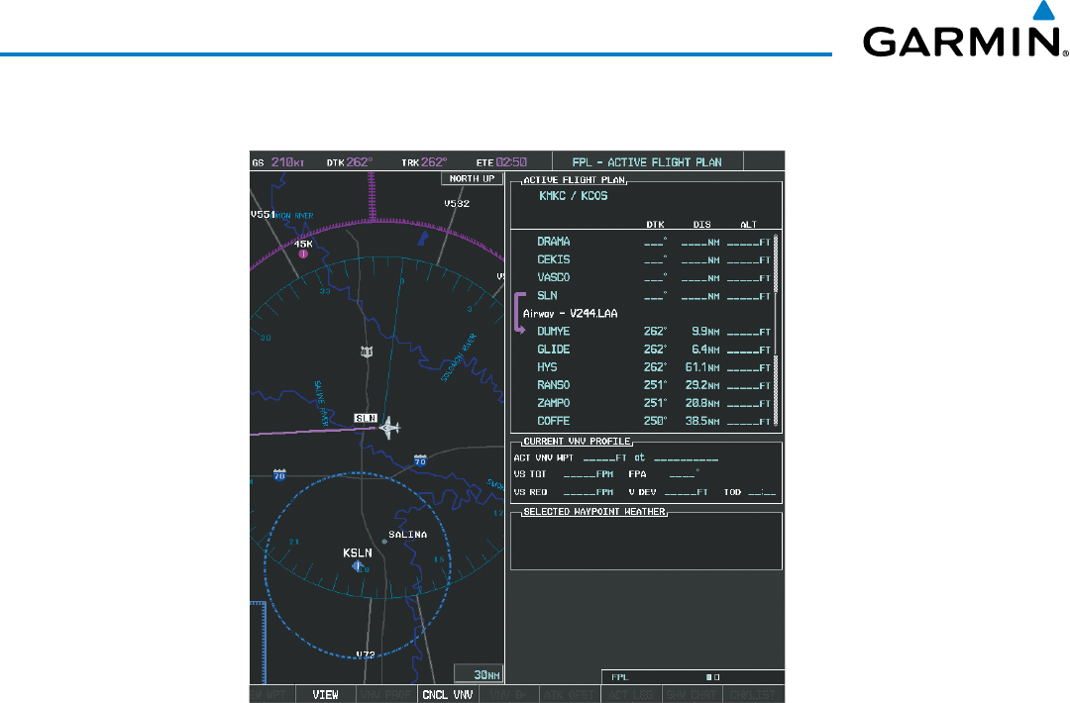Click the altitude field for GLIDE
Image resolution: width=1070 pixels, height=703 pixels.
click(x=749, y=350)
